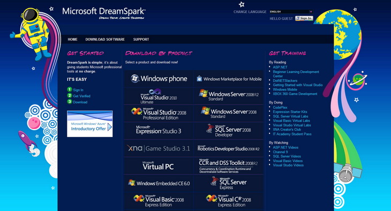Click the Sign In step link
The height and width of the screenshot is (211, 391).
click(78, 90)
